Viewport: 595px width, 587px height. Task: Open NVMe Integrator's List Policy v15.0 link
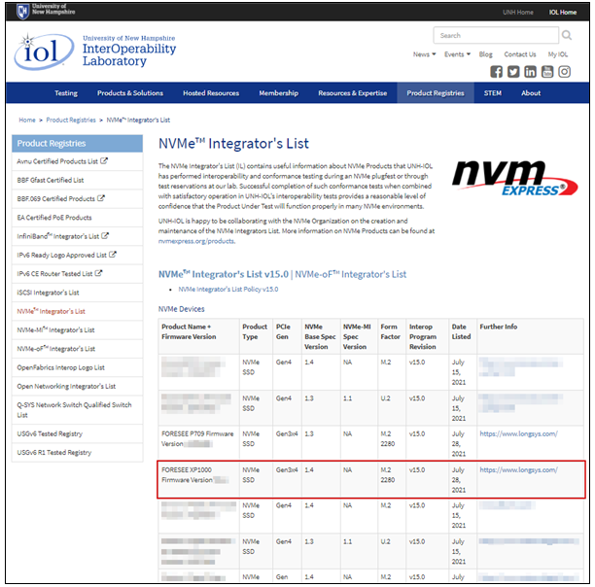pos(228,290)
